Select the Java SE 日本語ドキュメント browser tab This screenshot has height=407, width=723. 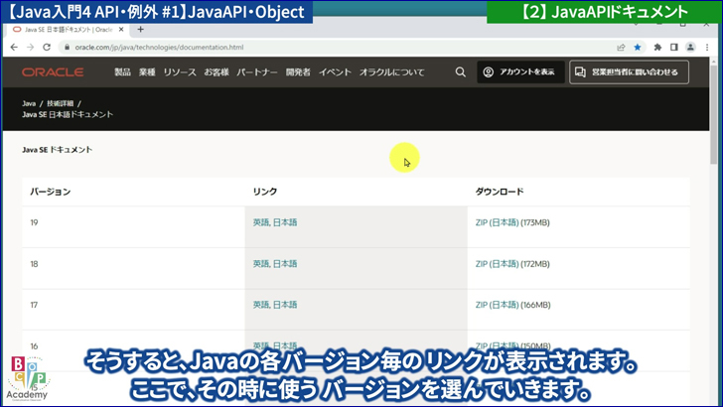pyautogui.click(x=69, y=30)
